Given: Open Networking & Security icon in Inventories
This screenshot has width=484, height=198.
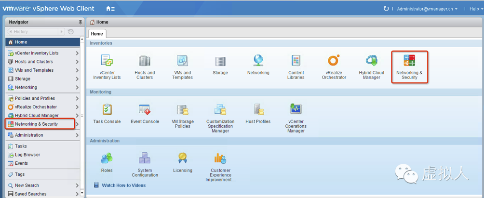Looking at the screenshot, I should click(x=409, y=60).
